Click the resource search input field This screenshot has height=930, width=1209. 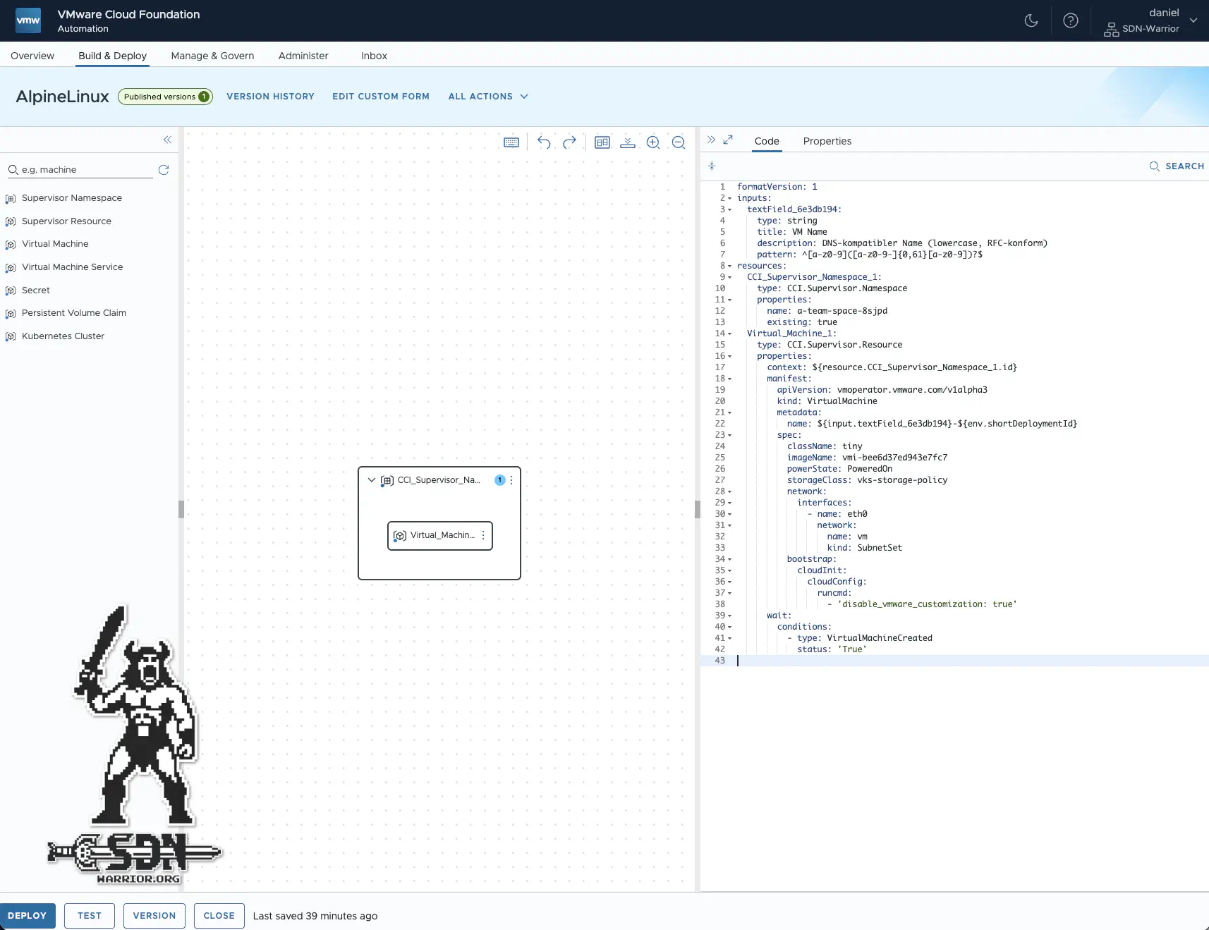tap(85, 170)
